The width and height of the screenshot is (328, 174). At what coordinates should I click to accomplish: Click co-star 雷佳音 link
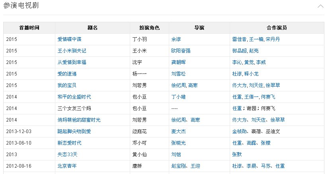(239, 40)
